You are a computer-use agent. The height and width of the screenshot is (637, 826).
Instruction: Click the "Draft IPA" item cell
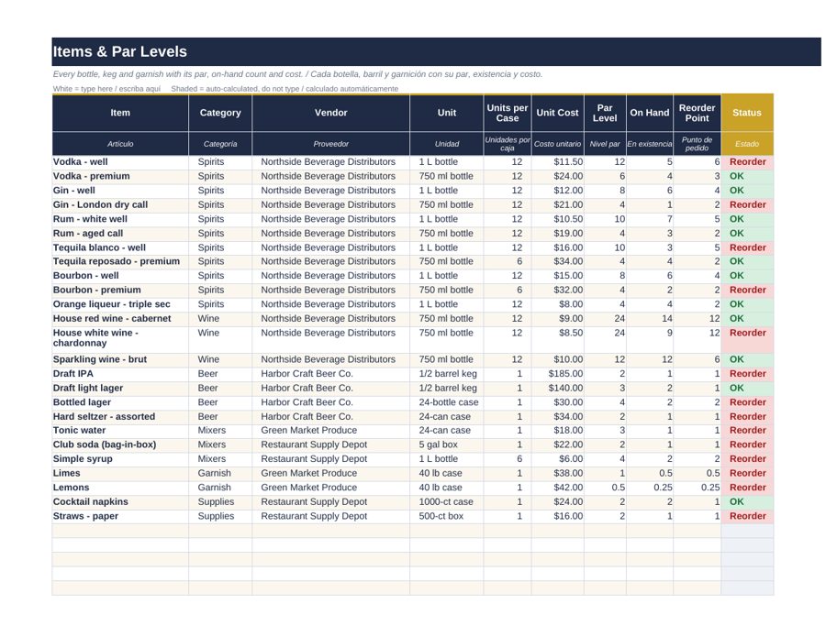[120, 373]
